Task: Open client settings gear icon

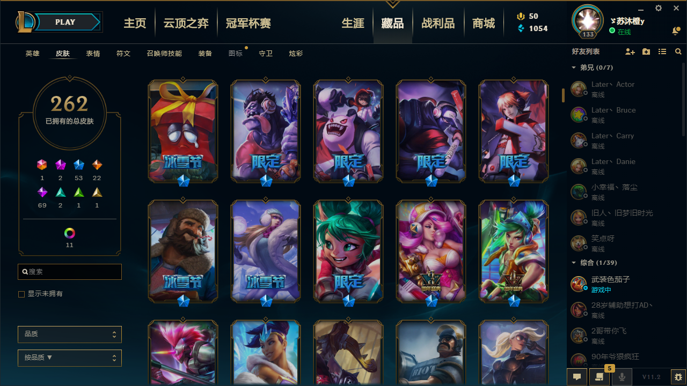Action: [659, 8]
